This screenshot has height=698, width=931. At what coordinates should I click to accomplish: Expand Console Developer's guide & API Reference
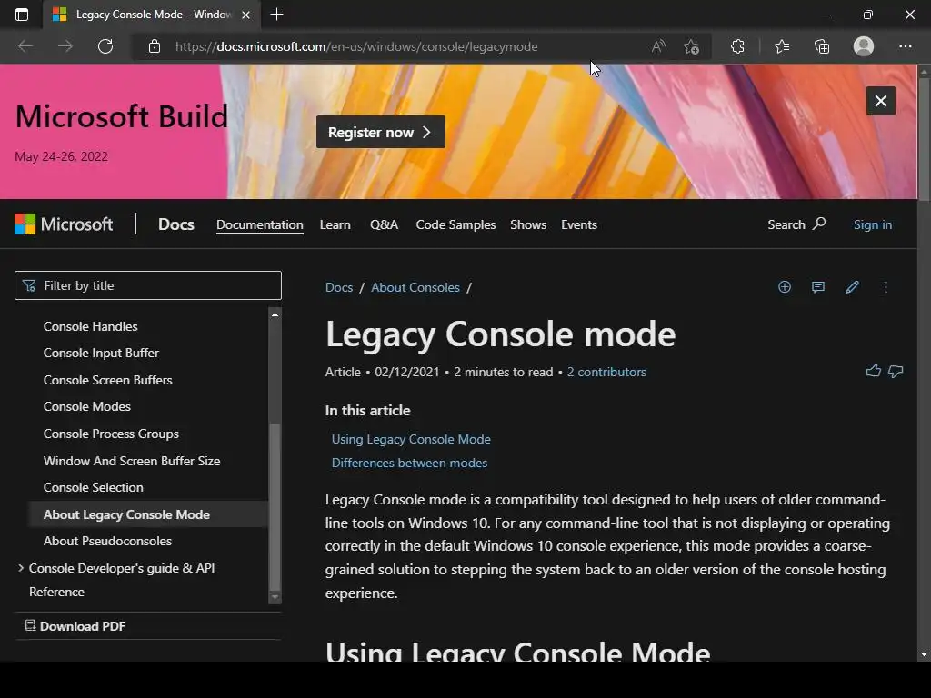pyautogui.click(x=21, y=568)
